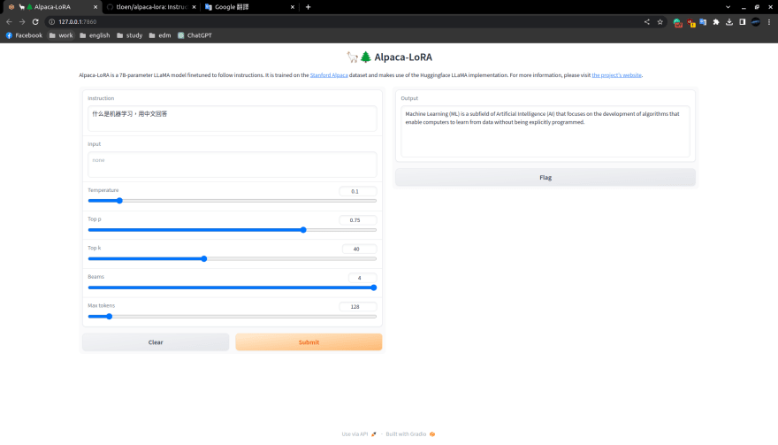Reload the Alpaca-LoRA page

click(35, 22)
